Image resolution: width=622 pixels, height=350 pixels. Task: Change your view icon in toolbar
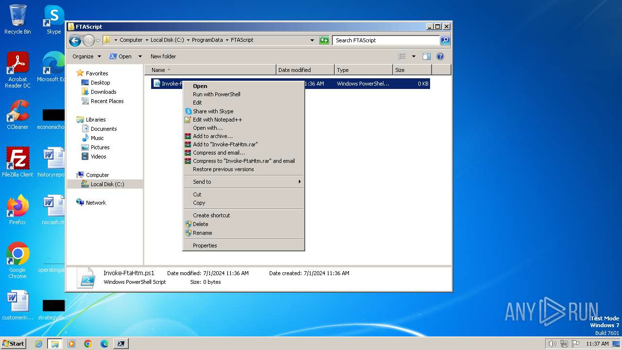(x=402, y=56)
